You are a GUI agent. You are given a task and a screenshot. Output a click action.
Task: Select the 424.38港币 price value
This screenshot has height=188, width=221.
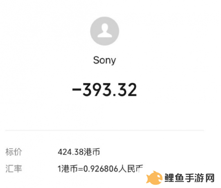pos(79,152)
